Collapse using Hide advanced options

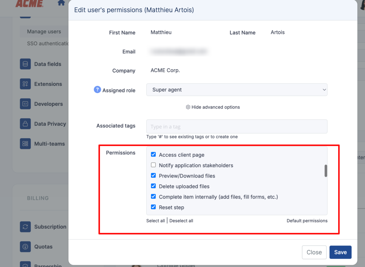coord(213,107)
